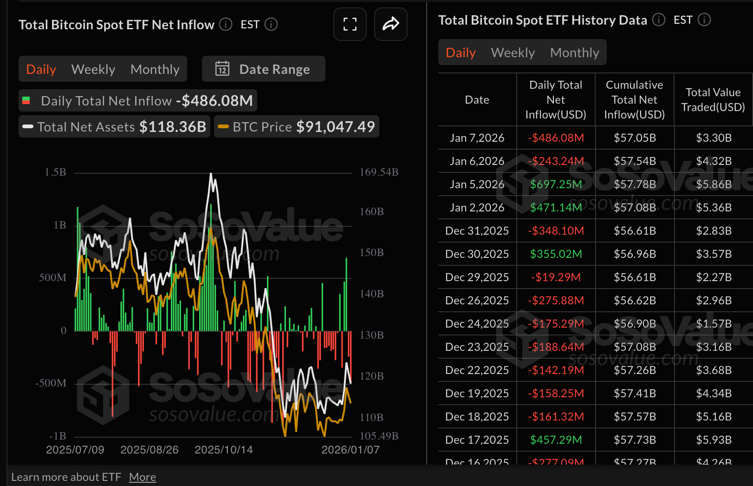Viewport: 753px width, 486px height.
Task: Open the Date Range selector
Action: click(x=263, y=69)
